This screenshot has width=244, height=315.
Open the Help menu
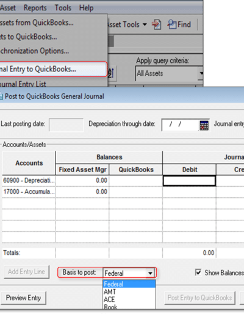[x=86, y=8]
